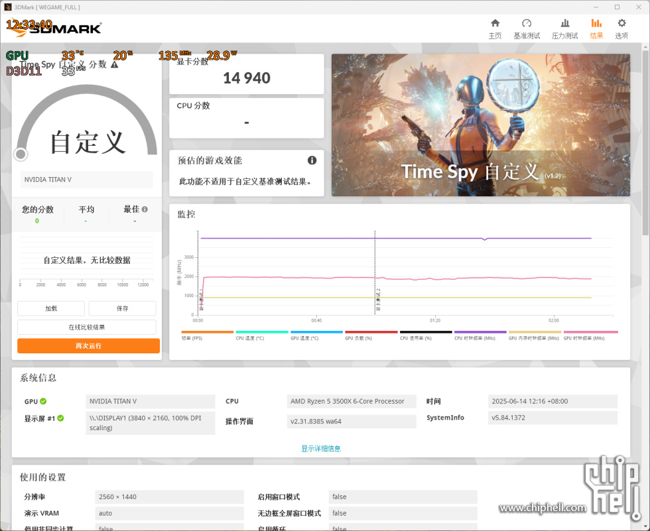650x531 pixels.
Task: Switch to Benchmarks (基准测试) tab
Action: (x=527, y=29)
